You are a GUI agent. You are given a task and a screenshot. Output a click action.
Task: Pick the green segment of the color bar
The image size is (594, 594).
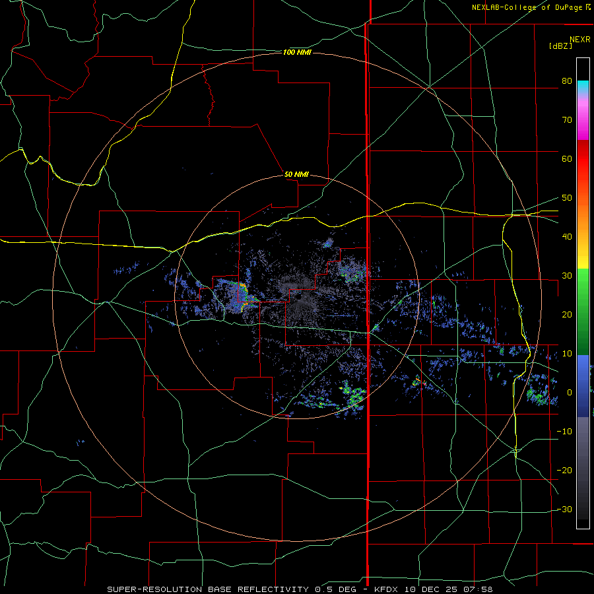pos(583,312)
